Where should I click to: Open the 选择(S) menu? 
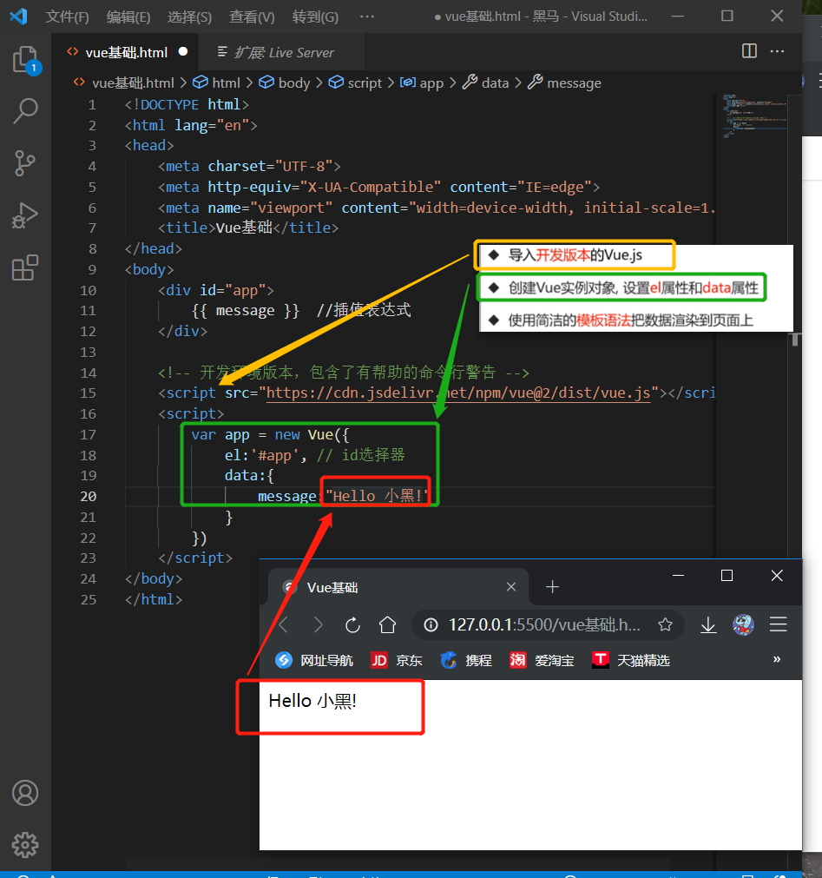point(190,17)
